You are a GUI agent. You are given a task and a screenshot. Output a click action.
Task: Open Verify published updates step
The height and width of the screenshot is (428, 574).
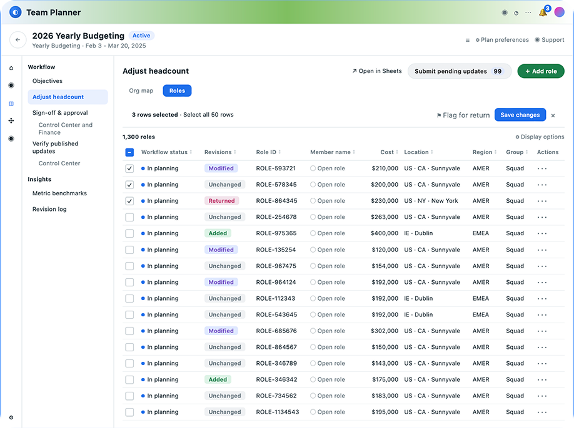pyautogui.click(x=55, y=147)
